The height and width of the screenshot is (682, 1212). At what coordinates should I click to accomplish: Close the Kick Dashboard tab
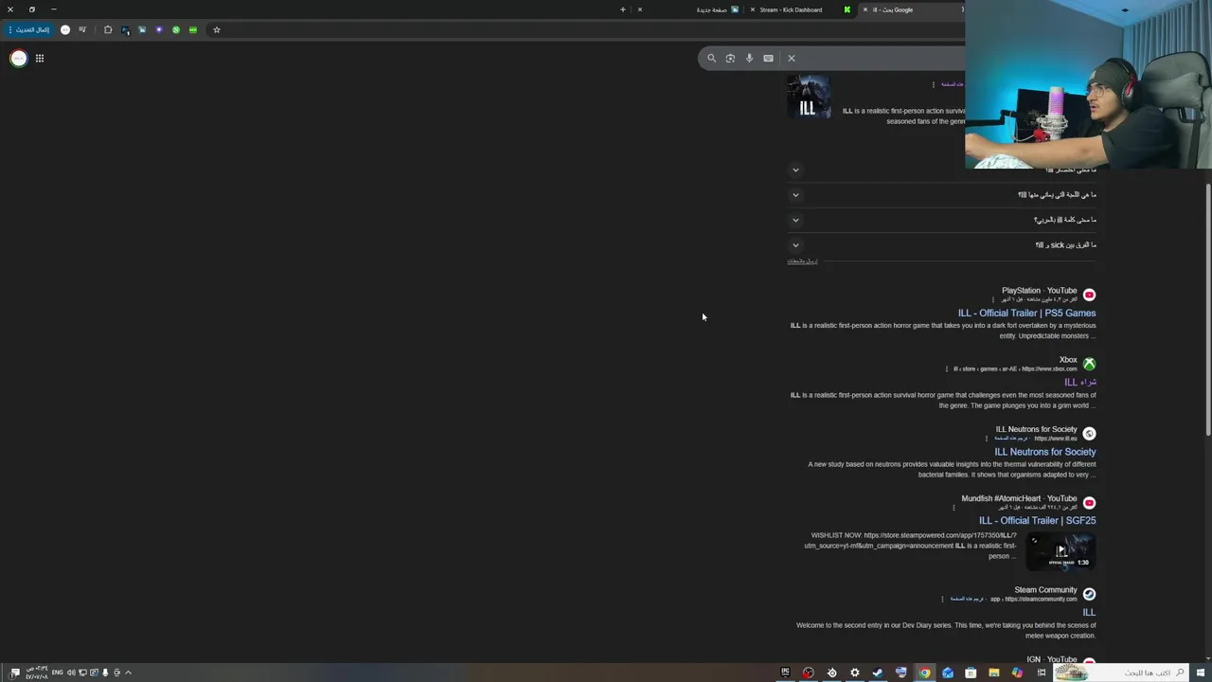coord(753,9)
